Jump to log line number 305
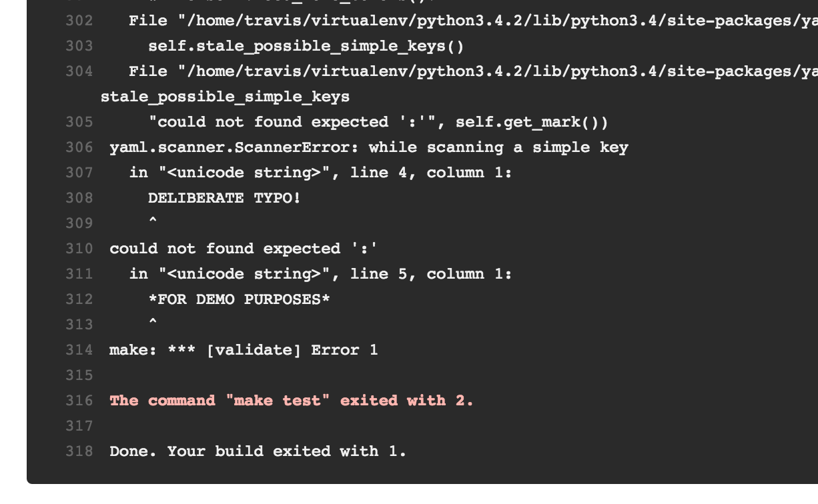This screenshot has height=504, width=818. click(79, 123)
